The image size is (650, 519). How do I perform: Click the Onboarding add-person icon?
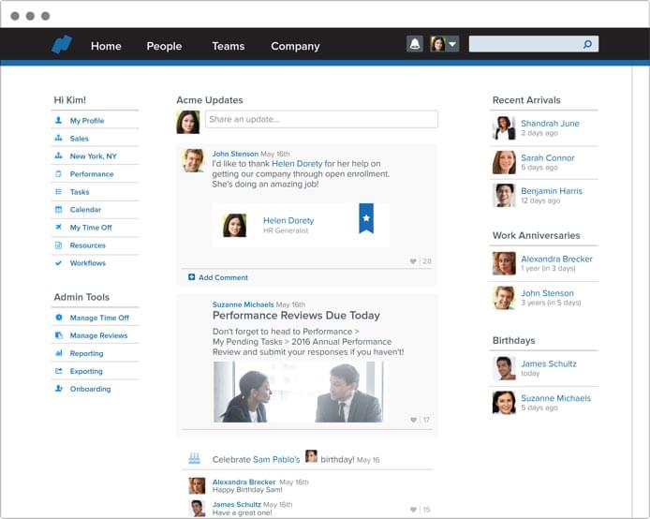58,389
